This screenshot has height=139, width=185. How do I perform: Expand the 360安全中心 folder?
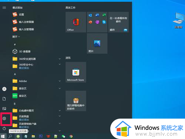(37, 66)
